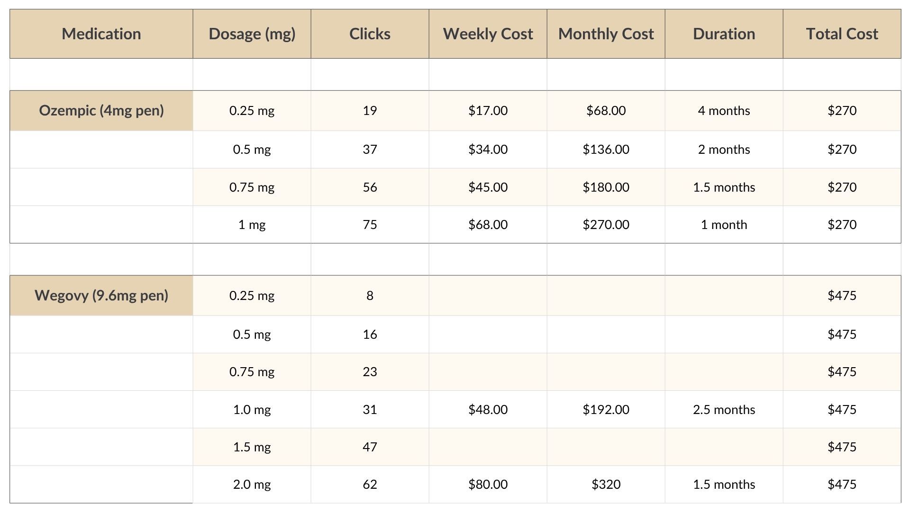Click the $48.00 weekly cost cell
The image size is (910, 511).
tap(488, 409)
